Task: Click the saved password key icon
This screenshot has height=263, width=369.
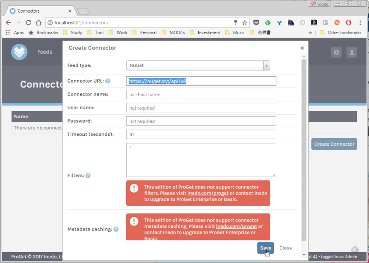Action: click(x=236, y=23)
